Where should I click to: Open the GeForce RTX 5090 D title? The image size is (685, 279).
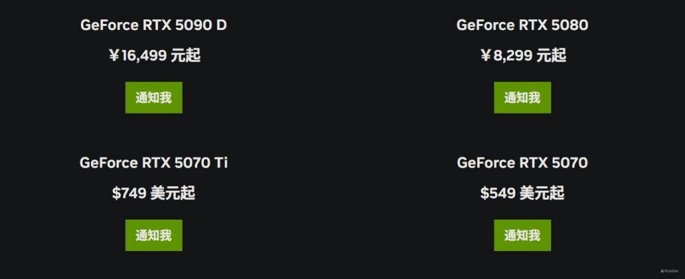click(x=154, y=25)
